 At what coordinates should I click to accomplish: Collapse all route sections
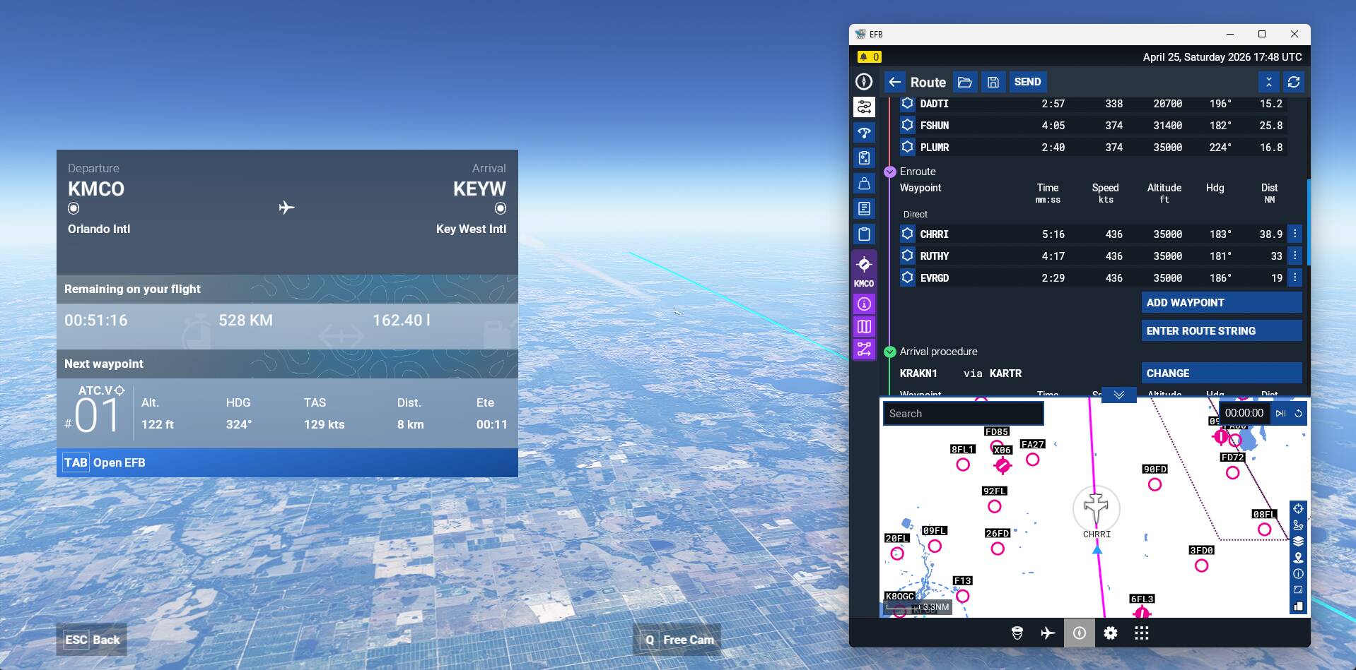1268,82
